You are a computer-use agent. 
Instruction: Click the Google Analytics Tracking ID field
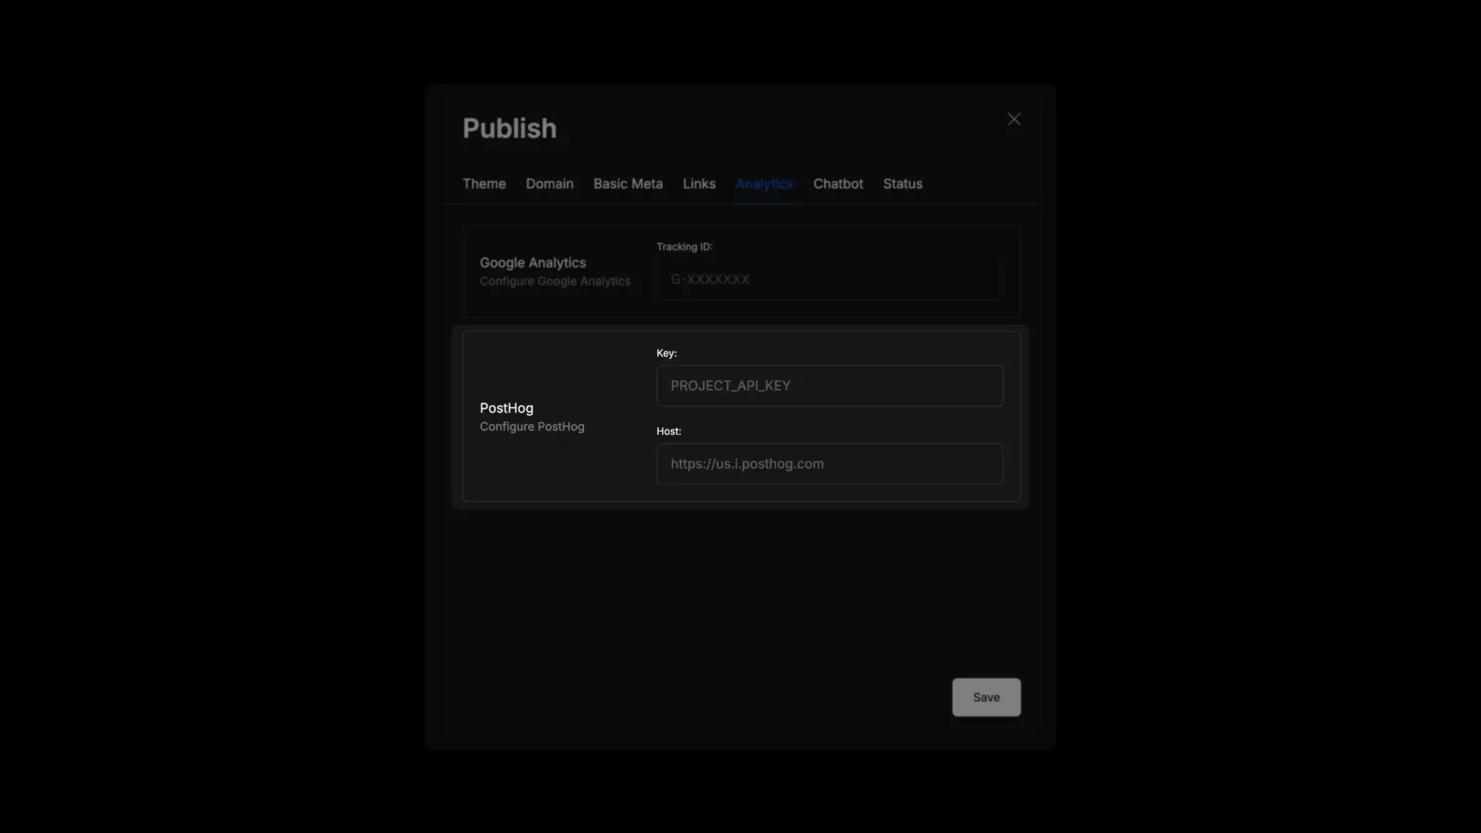tap(829, 278)
